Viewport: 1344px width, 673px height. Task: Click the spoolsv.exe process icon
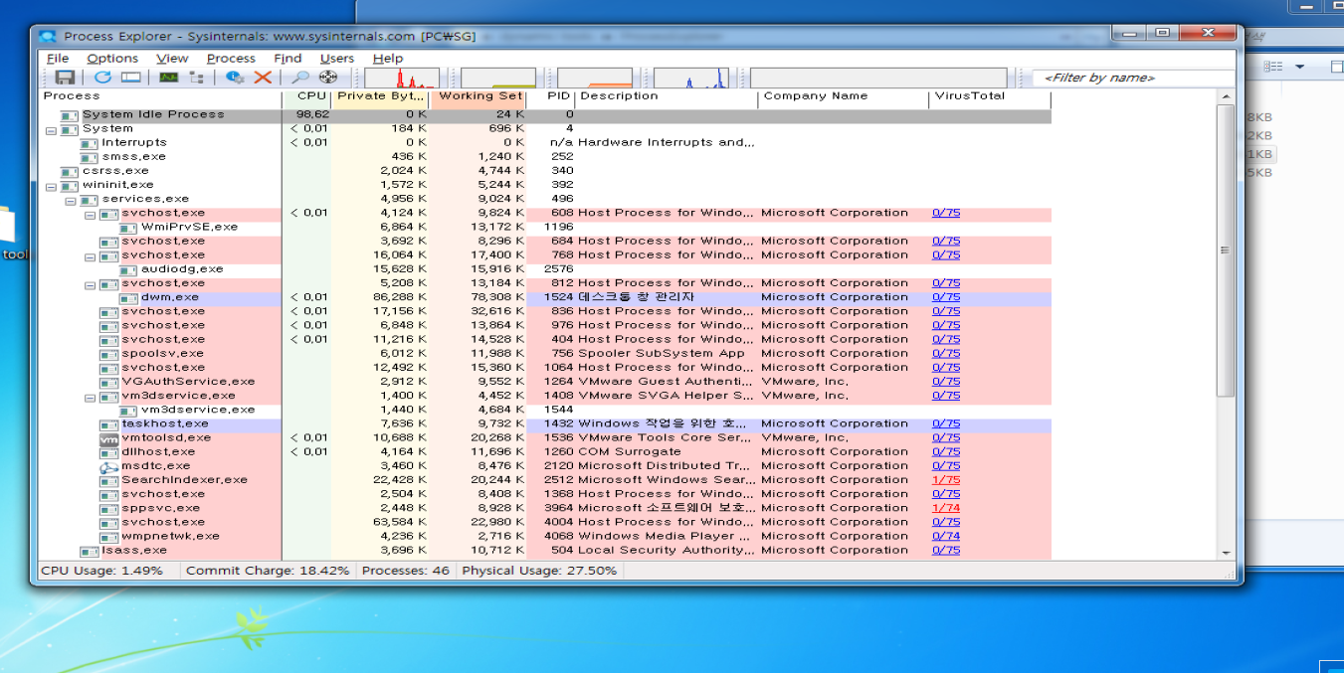pos(108,354)
